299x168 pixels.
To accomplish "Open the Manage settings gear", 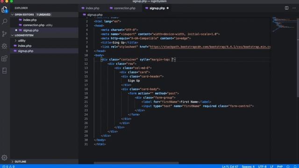I will pyautogui.click(x=4, y=157).
